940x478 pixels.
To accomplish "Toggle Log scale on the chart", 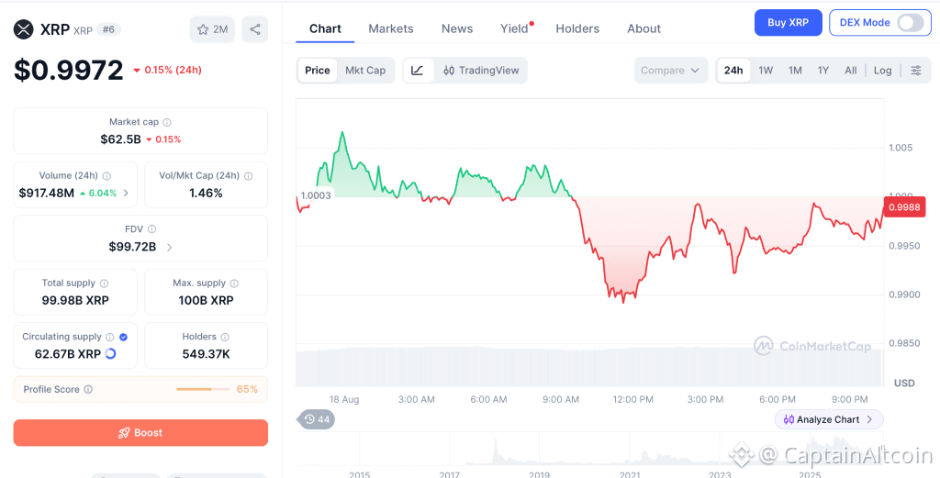I will point(882,71).
